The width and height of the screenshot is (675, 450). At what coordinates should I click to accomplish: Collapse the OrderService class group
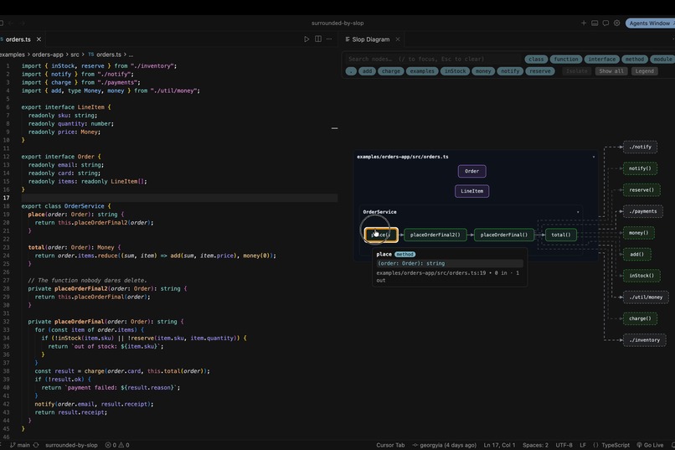pyautogui.click(x=578, y=212)
